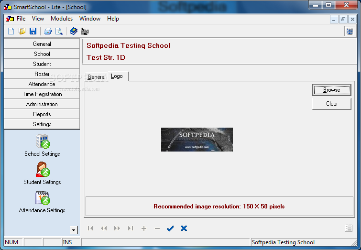Click the list view icon at bottom right
This screenshot has width=361, height=250.
(349, 228)
